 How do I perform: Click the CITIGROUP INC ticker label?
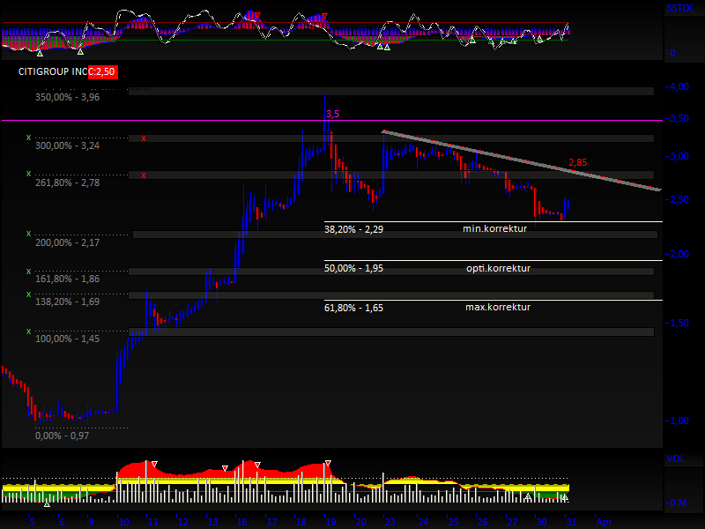coord(52,71)
